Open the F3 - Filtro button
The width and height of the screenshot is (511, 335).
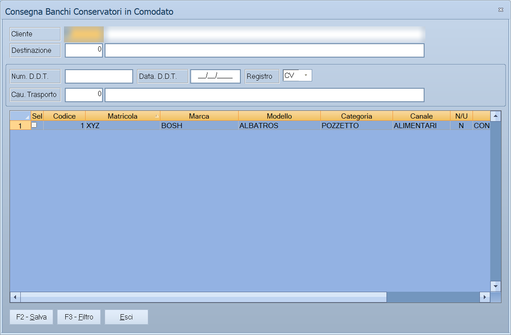coord(79,317)
